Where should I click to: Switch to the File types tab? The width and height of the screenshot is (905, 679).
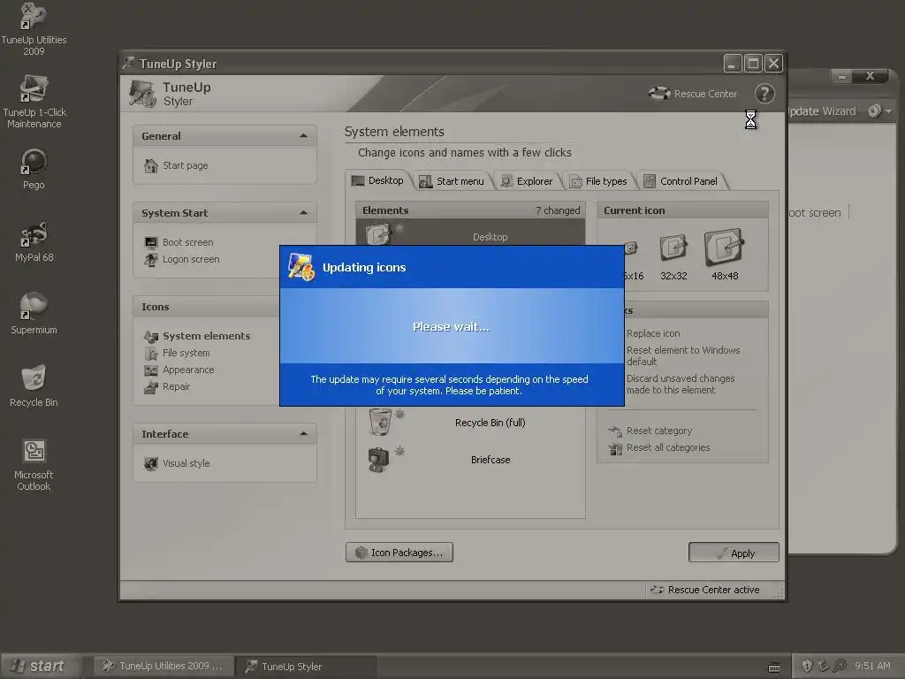pos(598,181)
